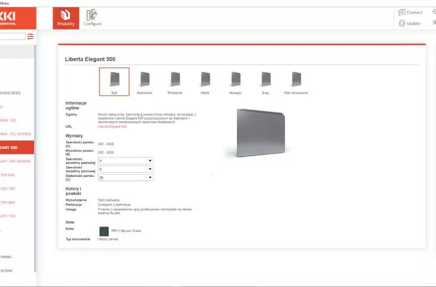Click the Ukryty zamek fastening value
The image size is (436, 287).
[x=108, y=239]
